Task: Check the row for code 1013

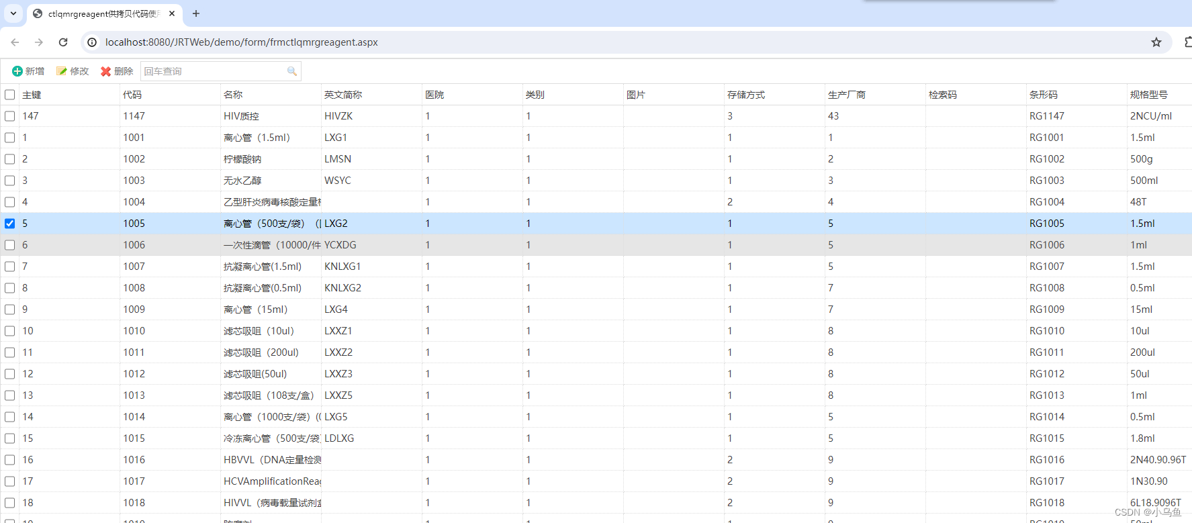Action: click(9, 395)
